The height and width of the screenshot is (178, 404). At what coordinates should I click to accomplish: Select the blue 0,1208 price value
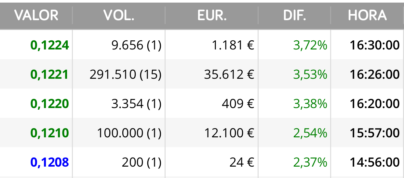(x=50, y=162)
